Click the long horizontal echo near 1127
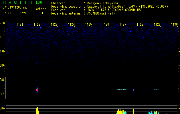The height and width of the screenshot is (114, 180). coord(122,89)
